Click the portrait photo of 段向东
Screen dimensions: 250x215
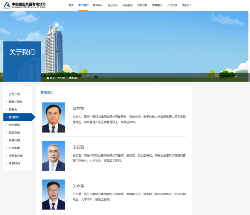coord(53,118)
